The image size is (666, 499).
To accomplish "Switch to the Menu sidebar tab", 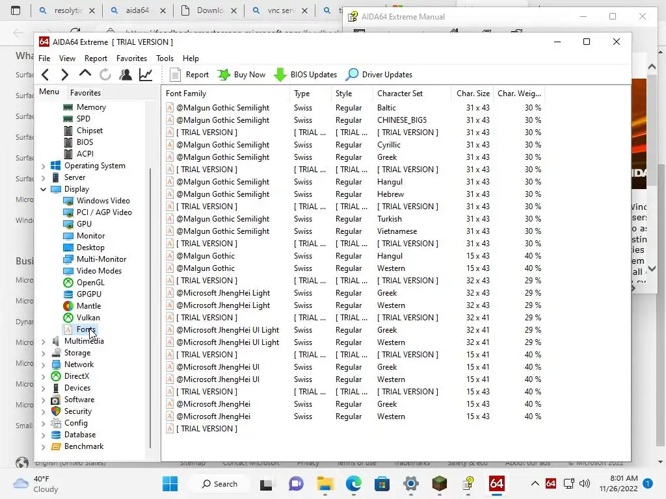I will [49, 92].
